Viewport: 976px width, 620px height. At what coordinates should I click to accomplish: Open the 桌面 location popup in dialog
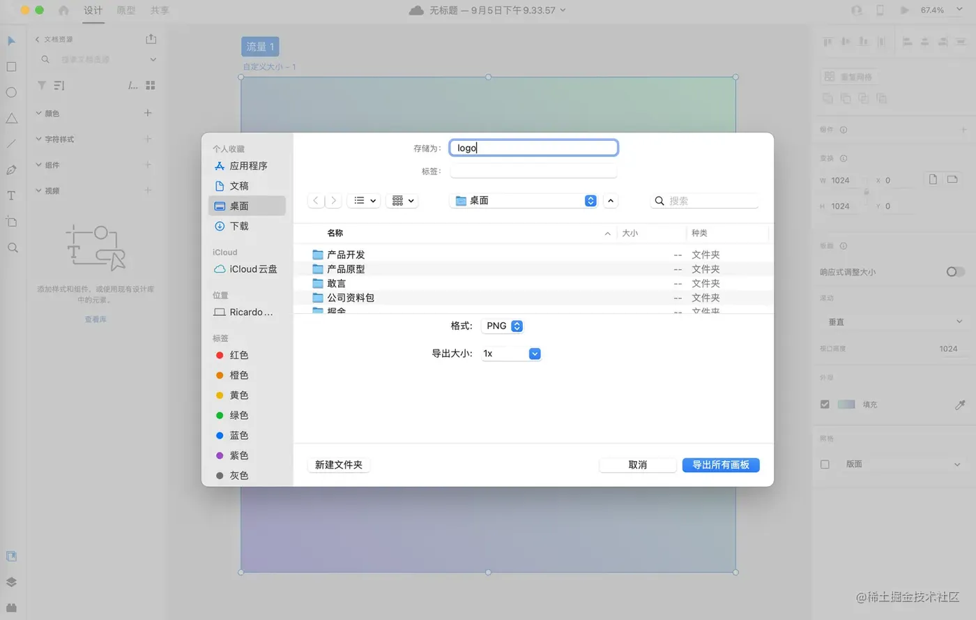point(524,201)
